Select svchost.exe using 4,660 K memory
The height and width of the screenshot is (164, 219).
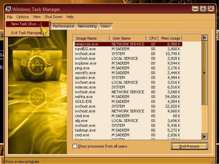point(128,111)
